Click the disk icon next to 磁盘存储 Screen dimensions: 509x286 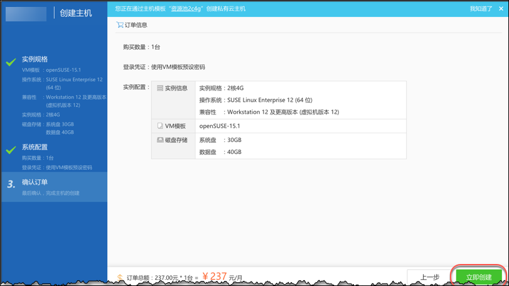160,140
